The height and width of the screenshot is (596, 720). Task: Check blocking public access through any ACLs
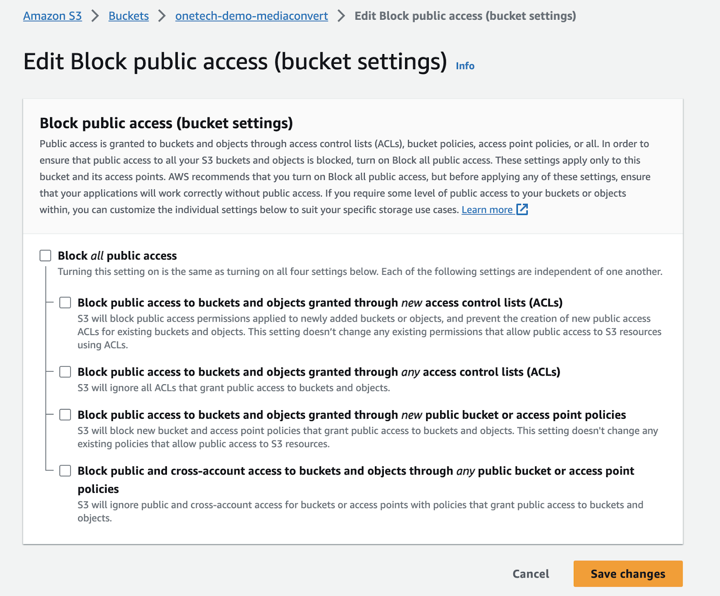[x=65, y=372]
